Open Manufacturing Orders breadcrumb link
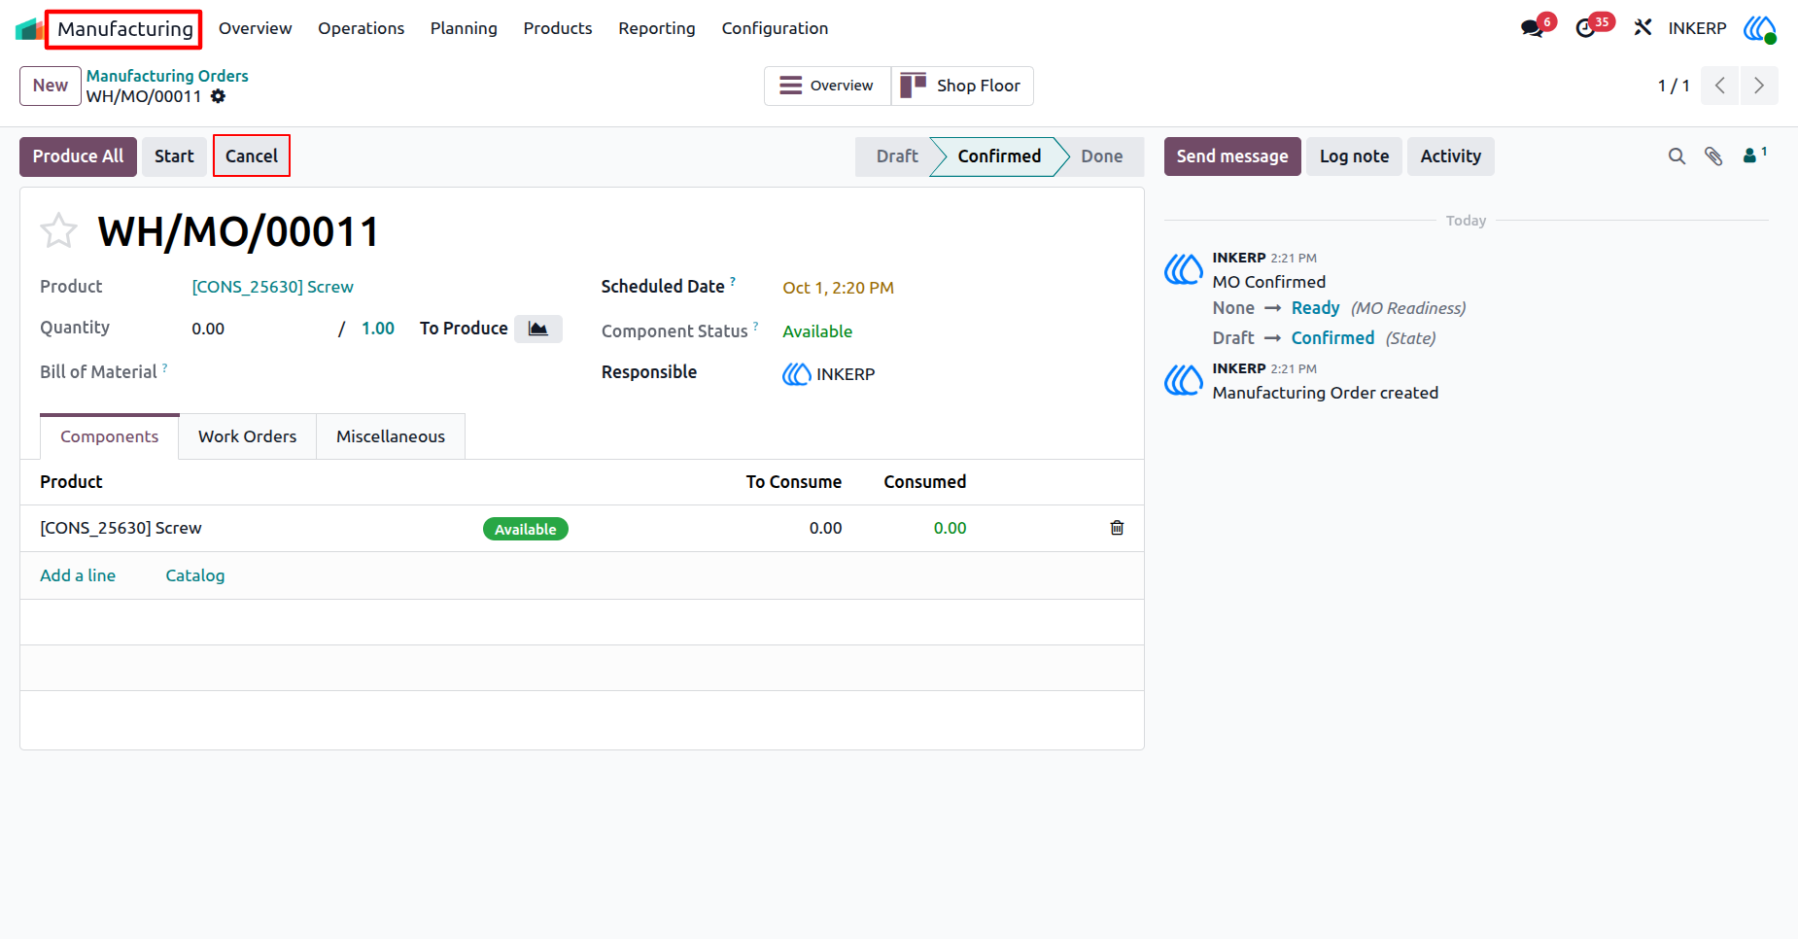This screenshot has width=1798, height=939. pyautogui.click(x=167, y=76)
